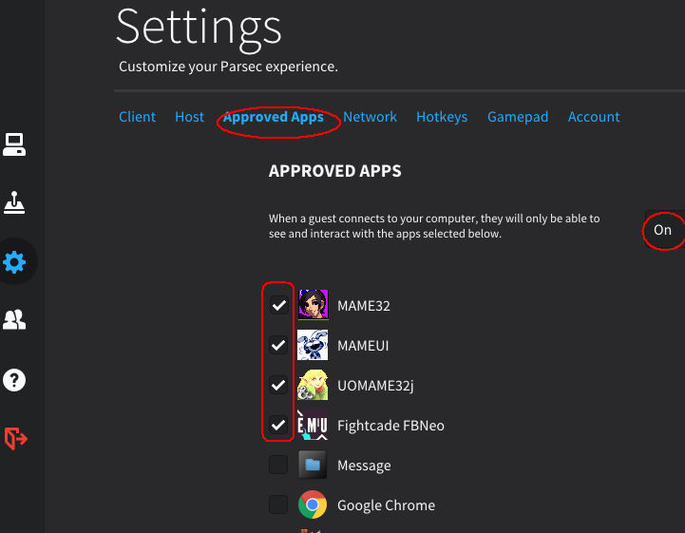Switch to the Hotkeys tab
The width and height of the screenshot is (685, 533).
442,117
